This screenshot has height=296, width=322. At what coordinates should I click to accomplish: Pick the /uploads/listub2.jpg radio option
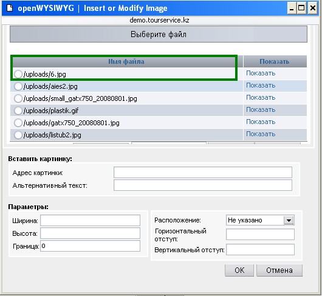point(18,135)
